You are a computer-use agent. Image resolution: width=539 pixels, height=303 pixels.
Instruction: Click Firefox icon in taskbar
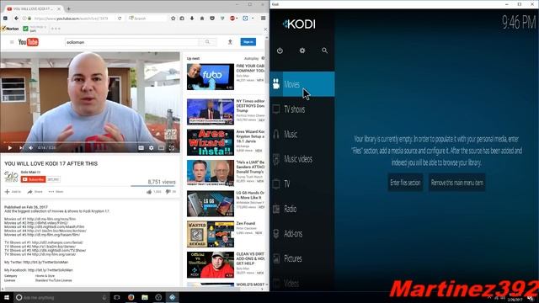point(131,297)
